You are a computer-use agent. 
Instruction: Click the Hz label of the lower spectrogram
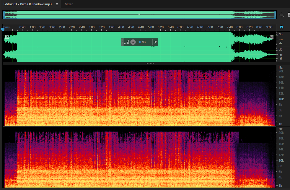[x=280, y=129]
